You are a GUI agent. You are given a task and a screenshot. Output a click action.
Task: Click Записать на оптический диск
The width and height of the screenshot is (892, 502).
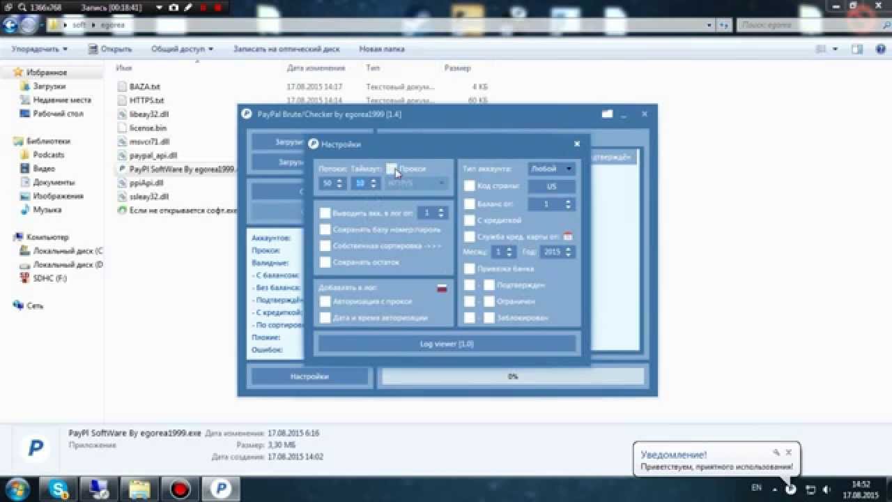[x=286, y=50]
